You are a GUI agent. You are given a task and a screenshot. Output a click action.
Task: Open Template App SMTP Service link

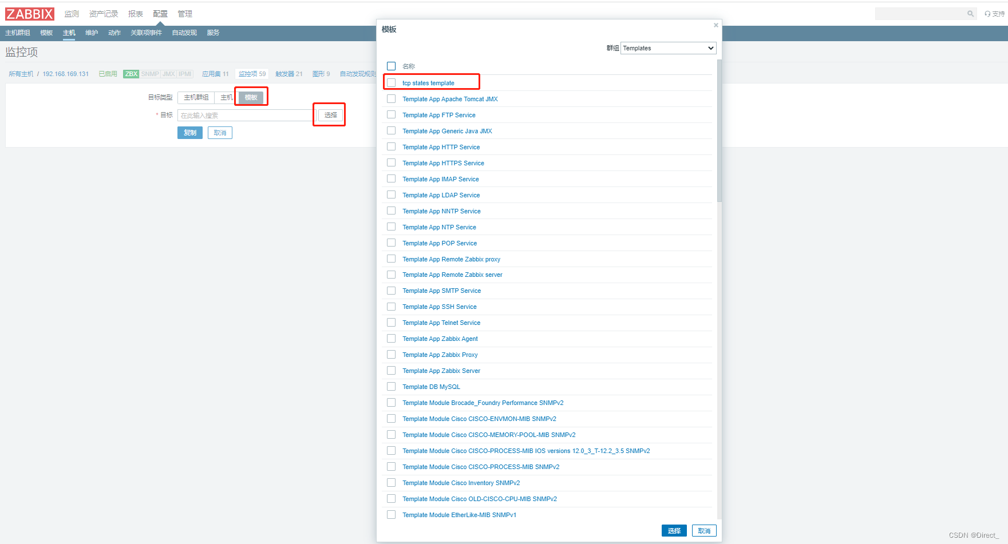point(441,291)
